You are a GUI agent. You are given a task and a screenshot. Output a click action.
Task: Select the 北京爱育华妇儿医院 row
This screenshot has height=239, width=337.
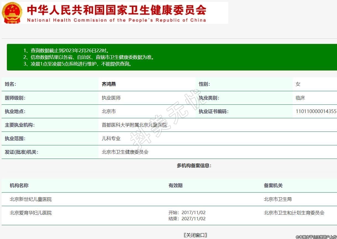point(31,213)
